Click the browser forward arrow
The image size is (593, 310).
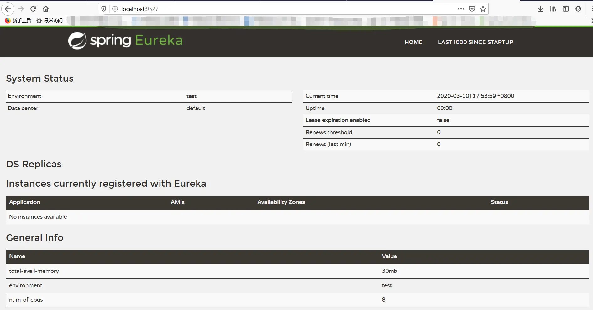[x=21, y=9]
